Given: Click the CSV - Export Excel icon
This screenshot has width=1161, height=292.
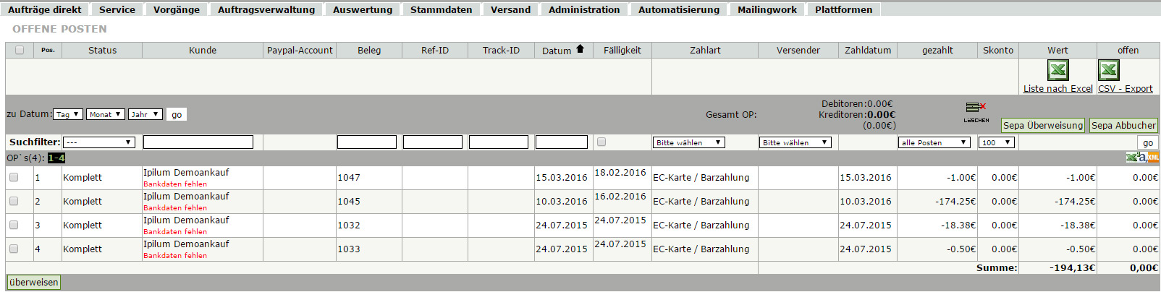Looking at the screenshot, I should point(1109,70).
